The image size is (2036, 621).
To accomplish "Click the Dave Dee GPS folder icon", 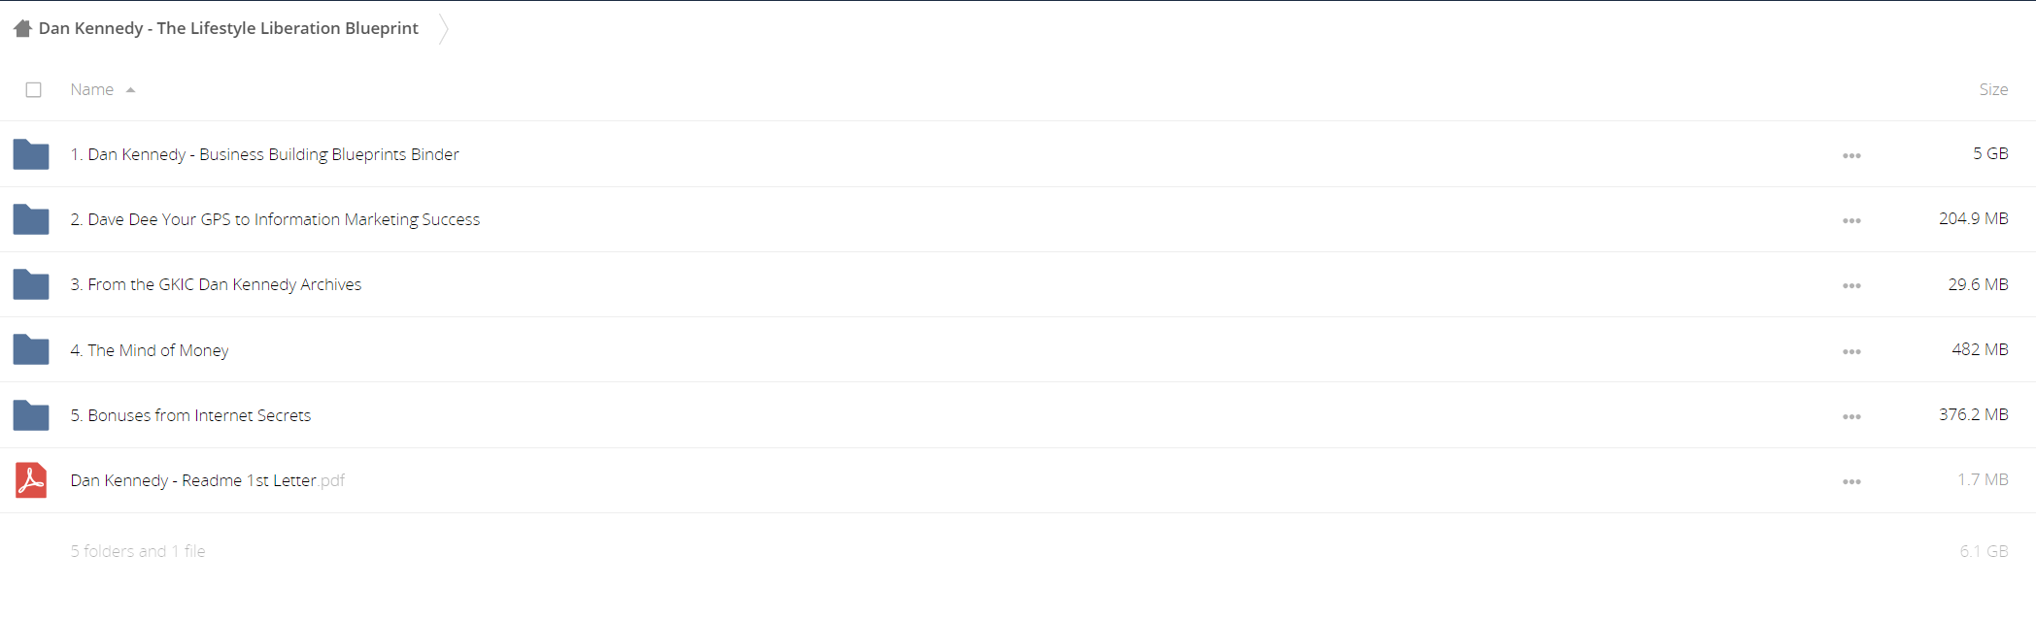I will click(x=31, y=219).
